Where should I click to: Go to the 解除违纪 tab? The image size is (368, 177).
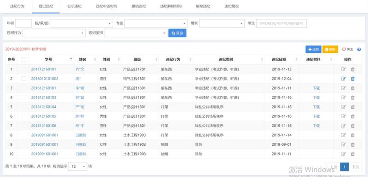coord(203,6)
